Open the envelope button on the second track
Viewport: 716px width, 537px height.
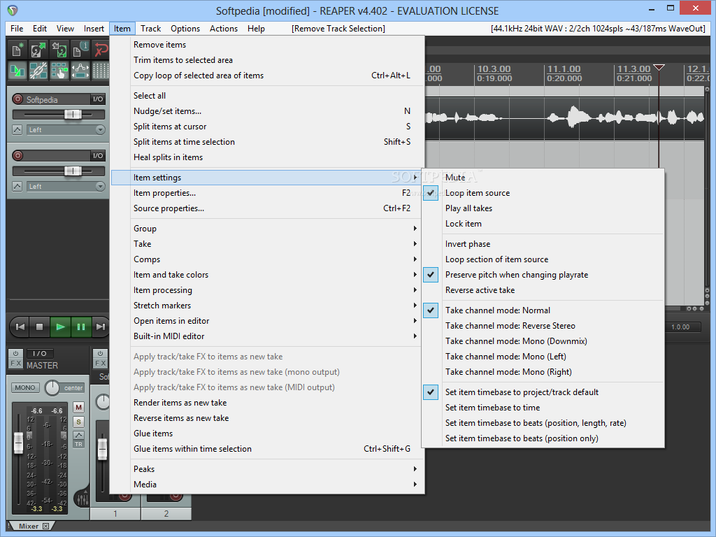pyautogui.click(x=17, y=186)
